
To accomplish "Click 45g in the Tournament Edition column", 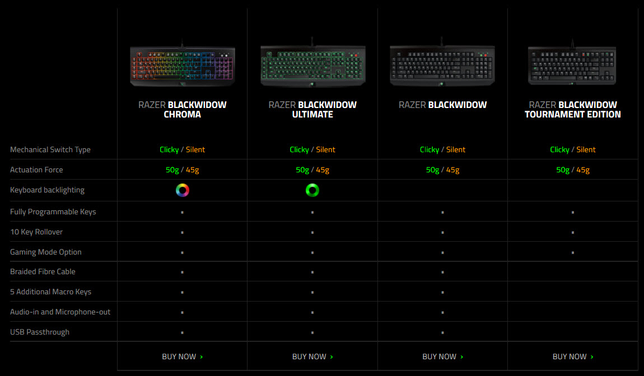I will point(583,170).
